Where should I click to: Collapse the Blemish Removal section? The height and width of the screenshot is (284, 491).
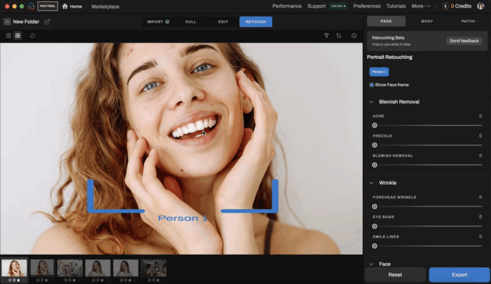(x=371, y=102)
